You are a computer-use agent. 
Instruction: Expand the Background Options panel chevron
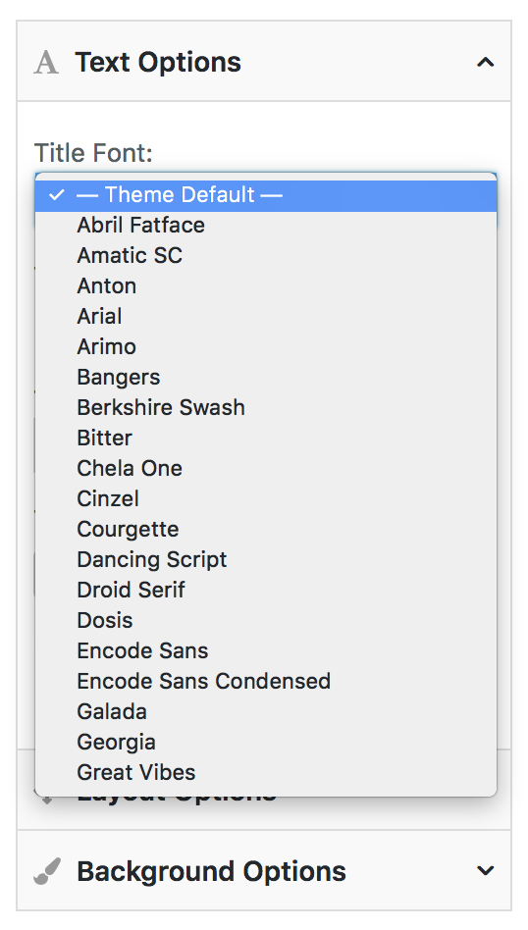[x=485, y=870]
